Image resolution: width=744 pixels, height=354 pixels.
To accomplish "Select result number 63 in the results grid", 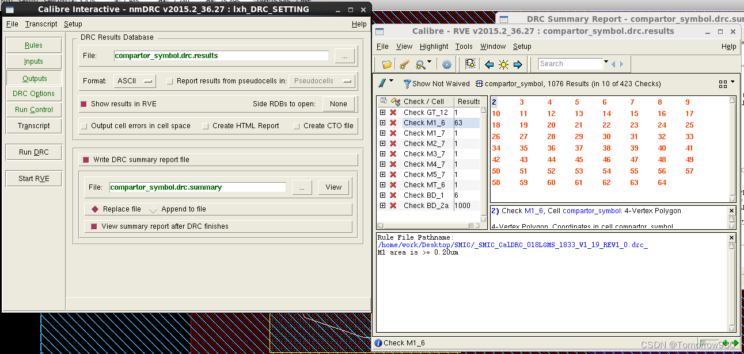I will (634, 182).
